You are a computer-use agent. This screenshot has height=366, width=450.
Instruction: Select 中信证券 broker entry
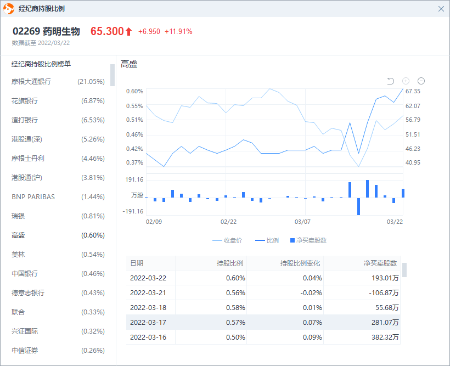[25, 351]
